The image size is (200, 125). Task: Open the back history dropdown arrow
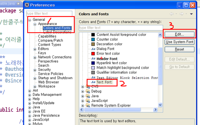[x=176, y=14]
